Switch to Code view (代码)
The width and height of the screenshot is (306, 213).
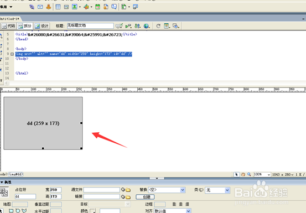[9, 26]
